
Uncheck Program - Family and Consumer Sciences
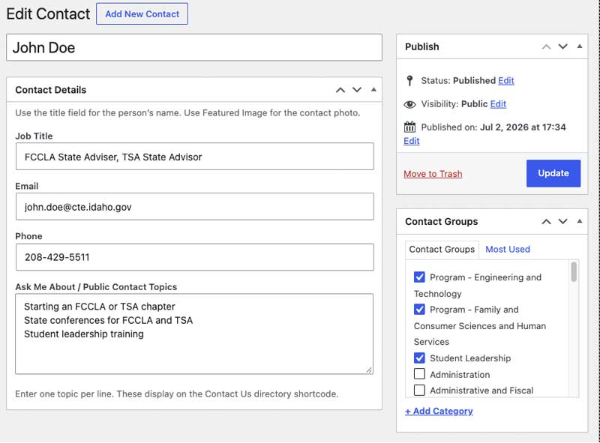coord(419,309)
